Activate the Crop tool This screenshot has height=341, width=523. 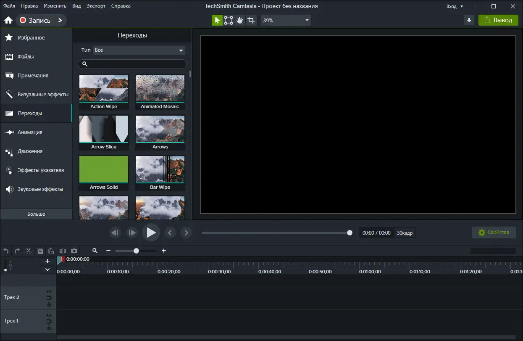point(251,20)
